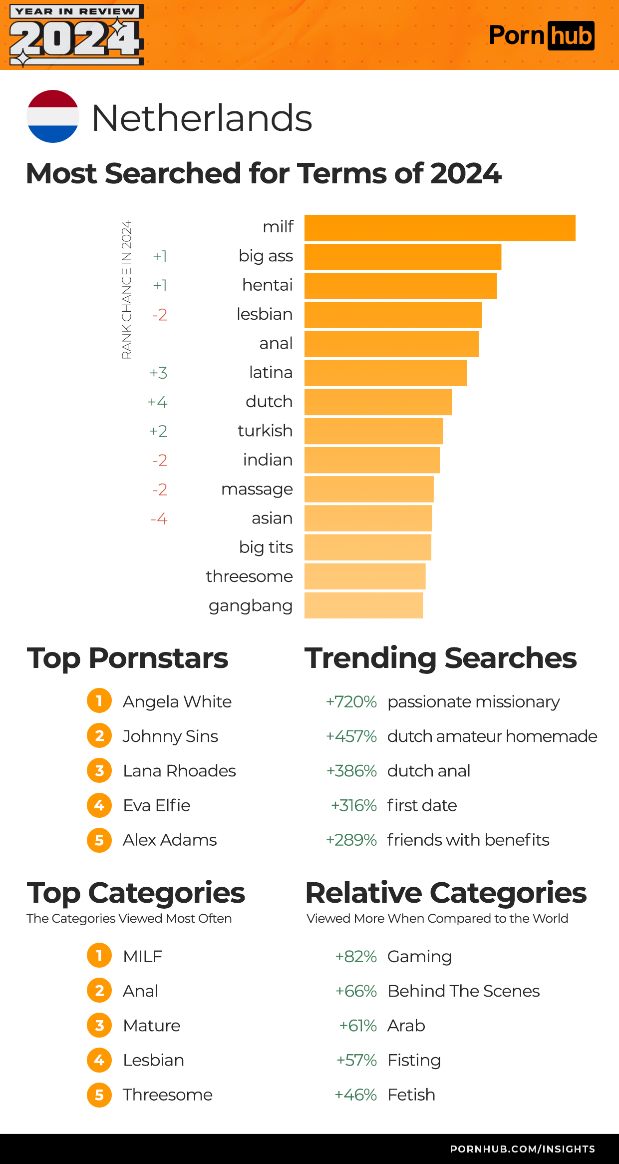Screen dimensions: 619x1164
Task: Click the Netherlands flag icon
Action: [52, 116]
